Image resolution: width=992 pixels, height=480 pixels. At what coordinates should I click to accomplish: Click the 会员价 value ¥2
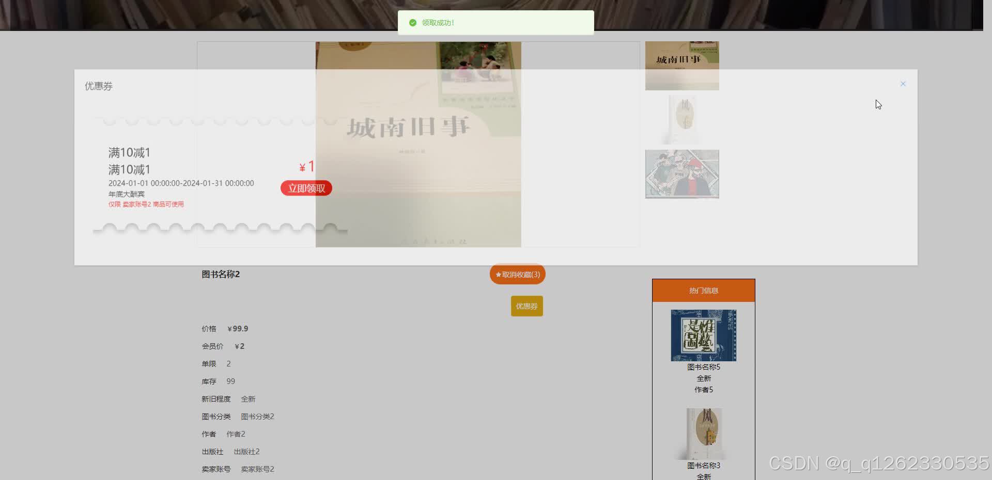tap(239, 346)
